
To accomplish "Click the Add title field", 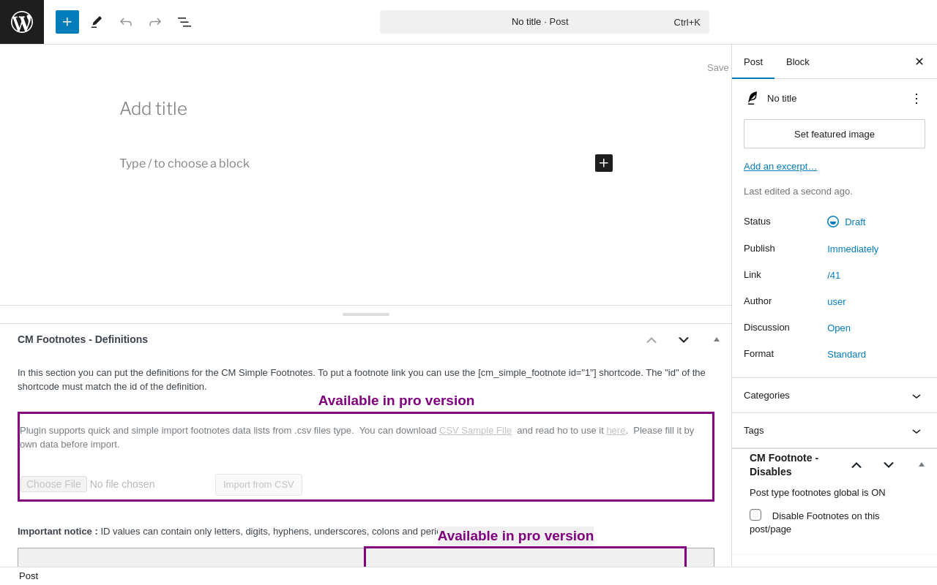I will (x=366, y=109).
